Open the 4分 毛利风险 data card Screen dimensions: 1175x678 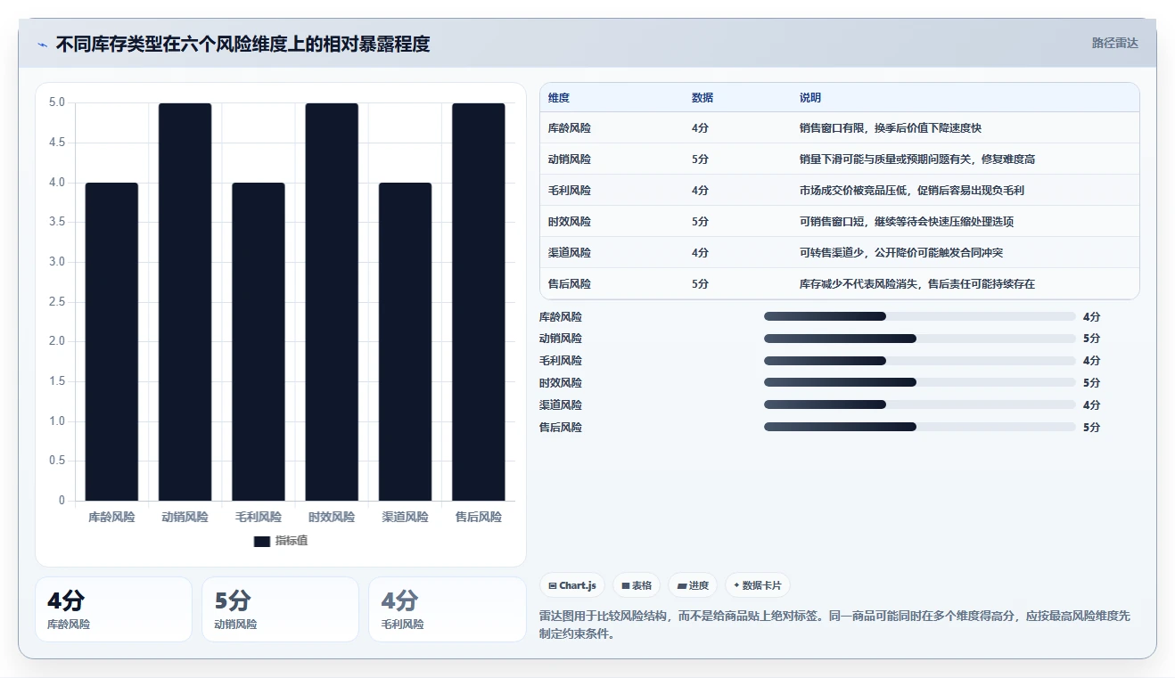(448, 609)
